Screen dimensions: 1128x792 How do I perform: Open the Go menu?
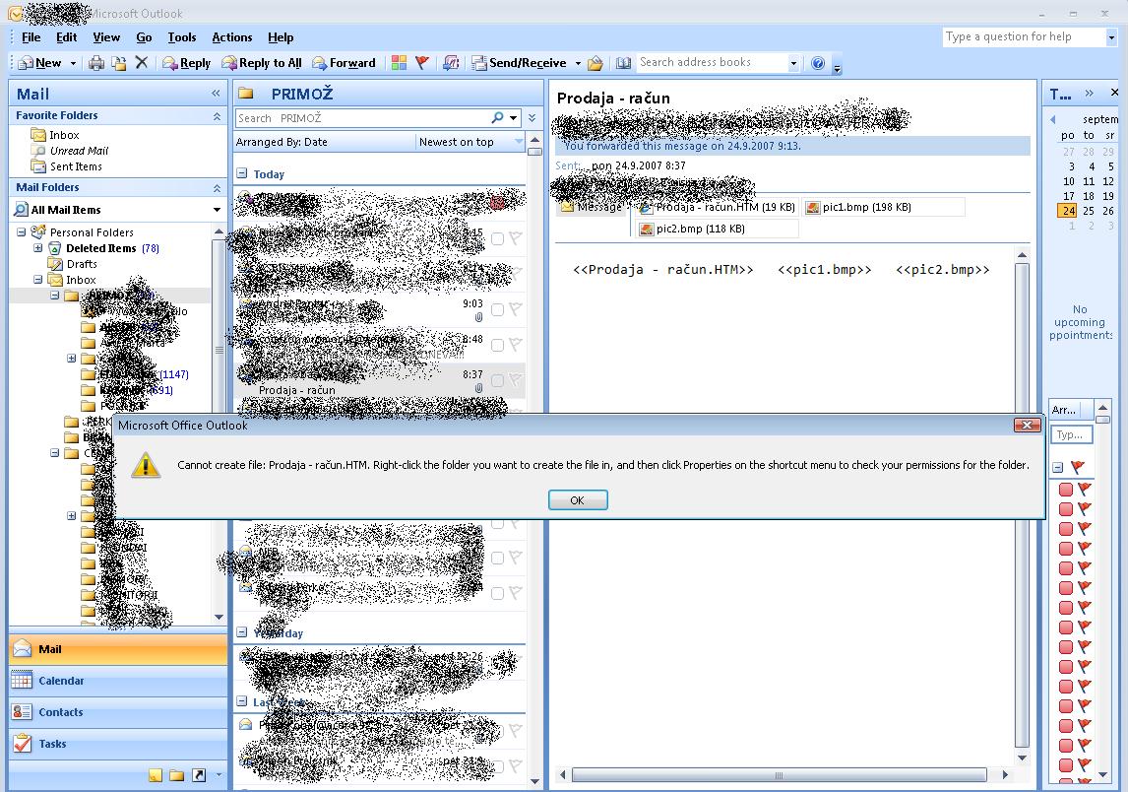(144, 37)
